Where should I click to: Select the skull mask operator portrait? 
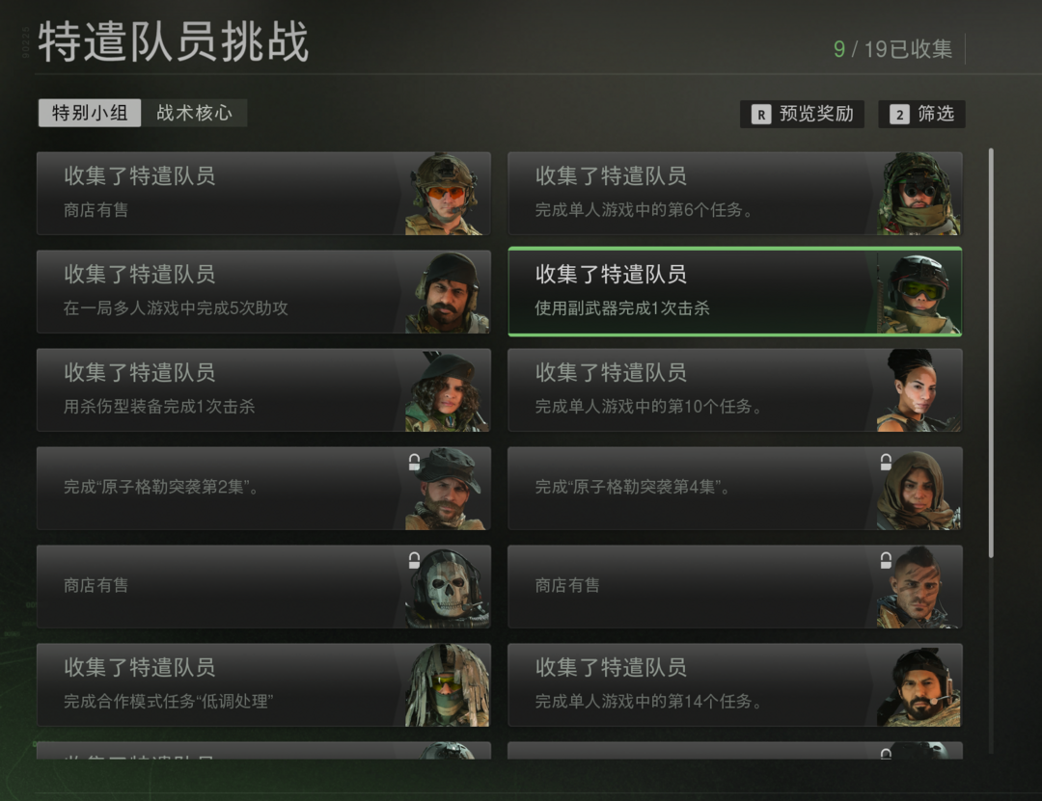coord(447,586)
